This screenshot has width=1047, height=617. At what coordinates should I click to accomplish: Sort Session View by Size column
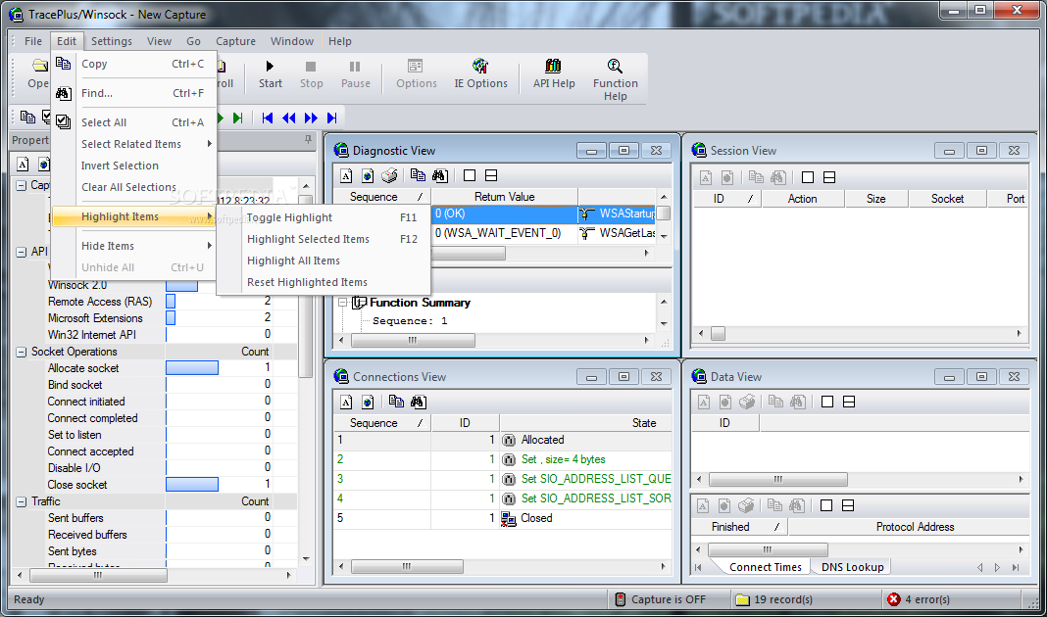click(x=876, y=199)
